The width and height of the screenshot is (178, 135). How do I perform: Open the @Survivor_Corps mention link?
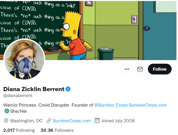(111, 105)
